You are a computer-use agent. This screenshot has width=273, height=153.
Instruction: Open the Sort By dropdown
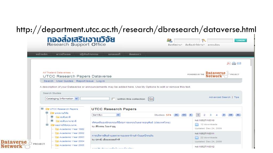106,115
